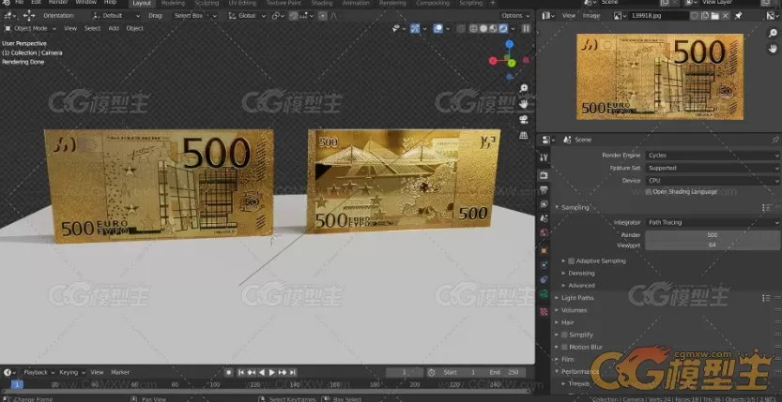Open the Modeling workspace tab

click(x=173, y=3)
